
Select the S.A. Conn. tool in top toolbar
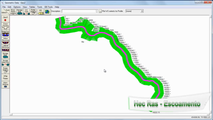pos(26,12)
